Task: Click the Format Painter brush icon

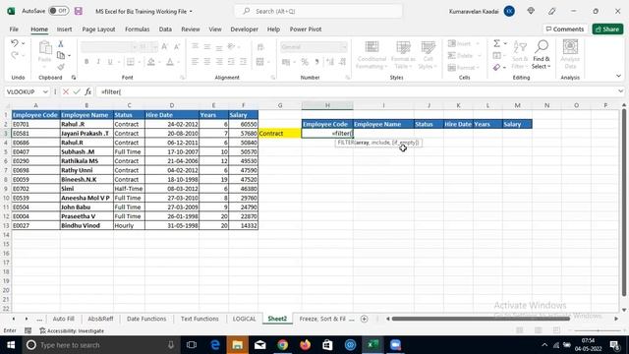Action: tap(61, 67)
